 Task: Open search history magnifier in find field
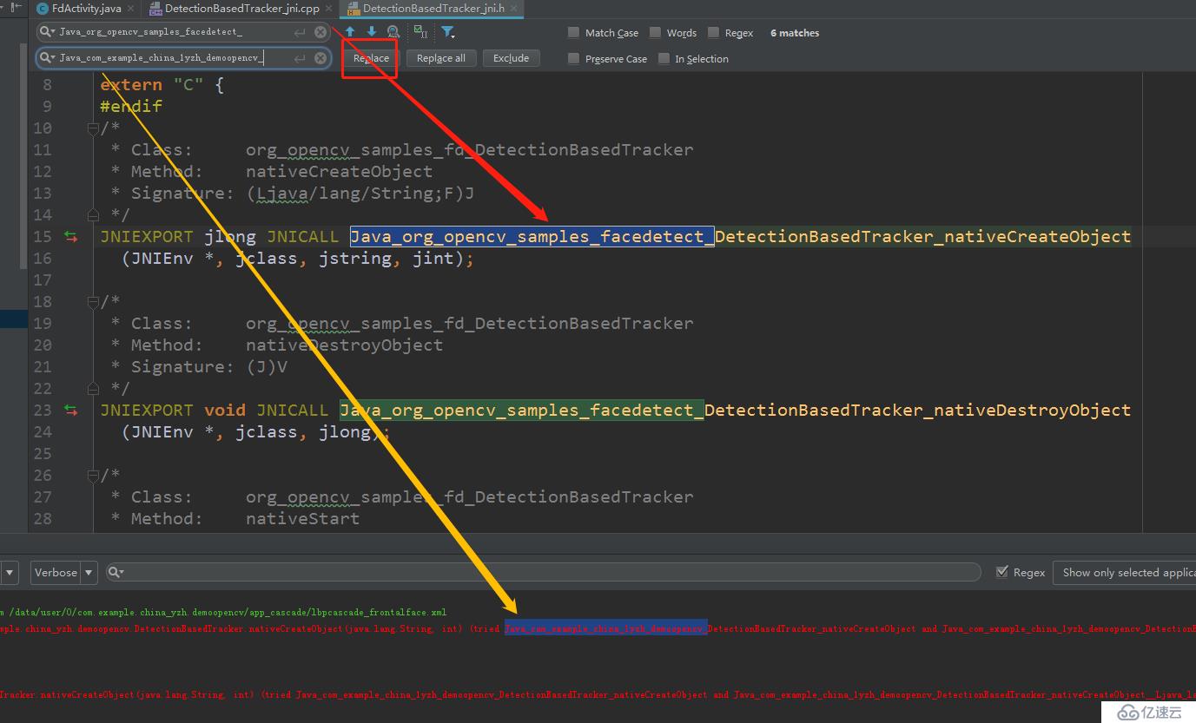click(x=48, y=32)
